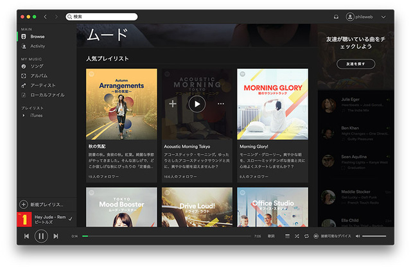Viewport: 411px width, 269px height.
Task: Open Hey Jude album art thumbnail
Action: pyautogui.click(x=24, y=219)
